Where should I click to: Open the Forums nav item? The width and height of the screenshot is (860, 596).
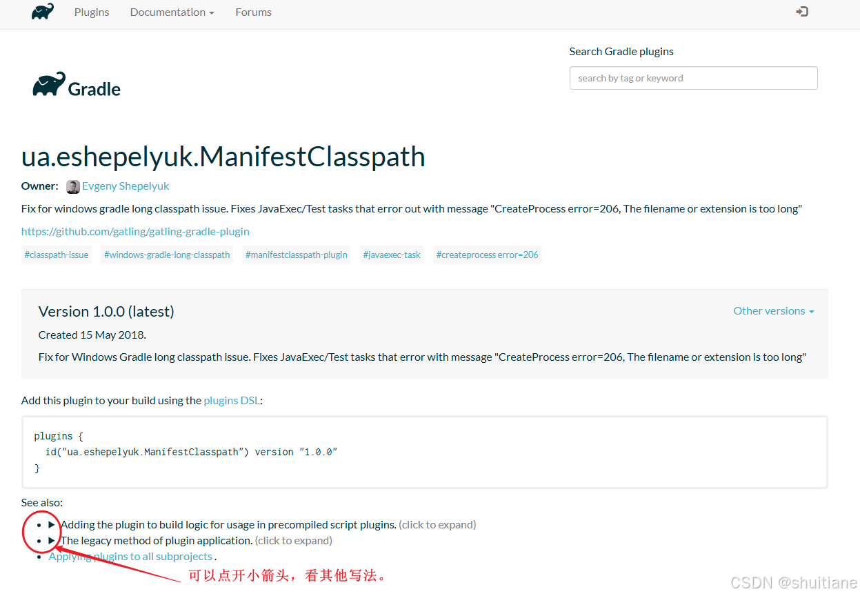coord(253,12)
